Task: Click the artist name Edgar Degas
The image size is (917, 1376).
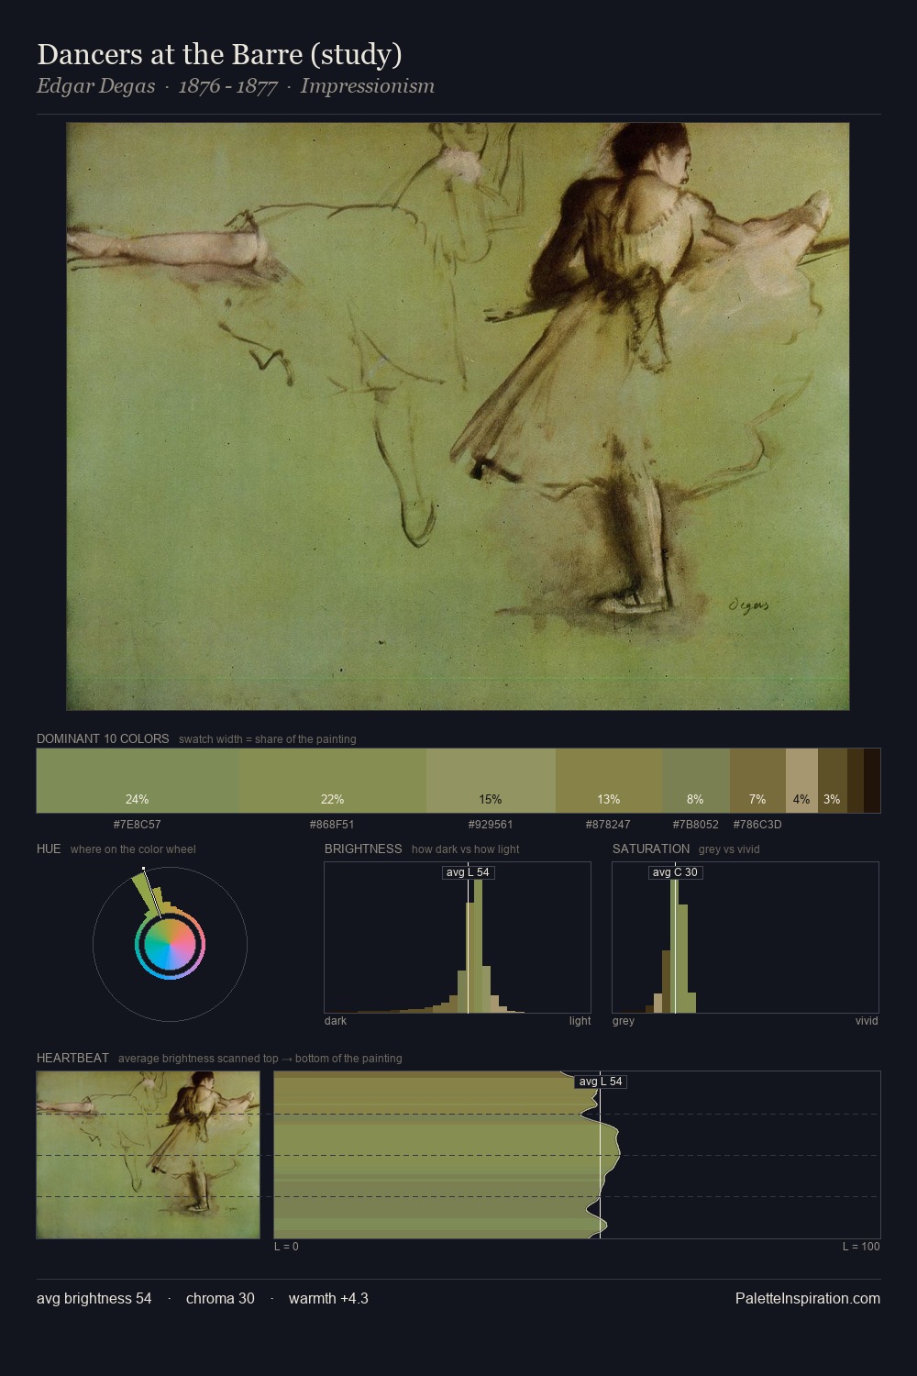Action: tap(95, 86)
